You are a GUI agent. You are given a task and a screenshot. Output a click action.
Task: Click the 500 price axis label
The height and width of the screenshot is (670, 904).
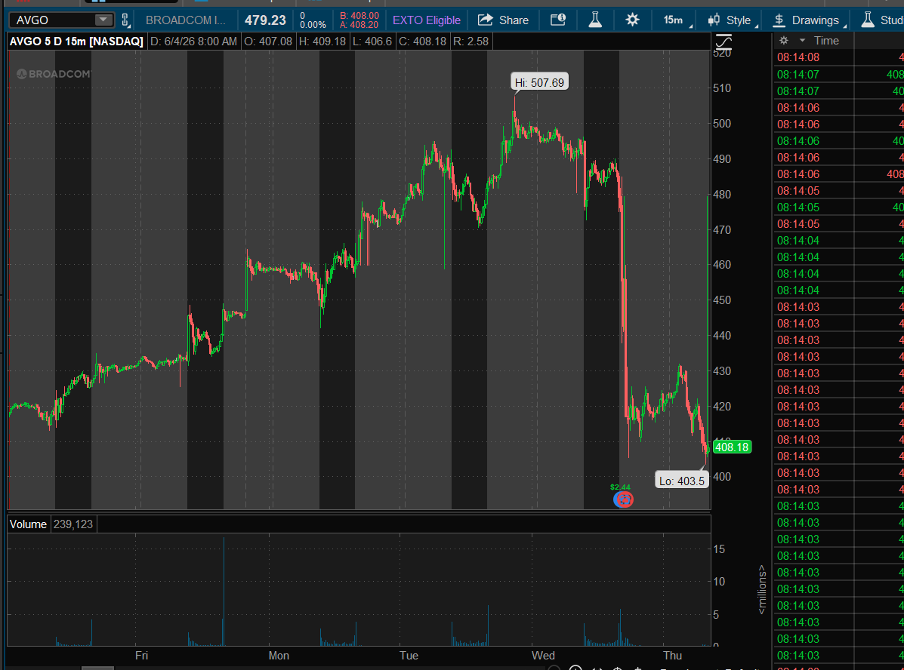click(x=722, y=123)
